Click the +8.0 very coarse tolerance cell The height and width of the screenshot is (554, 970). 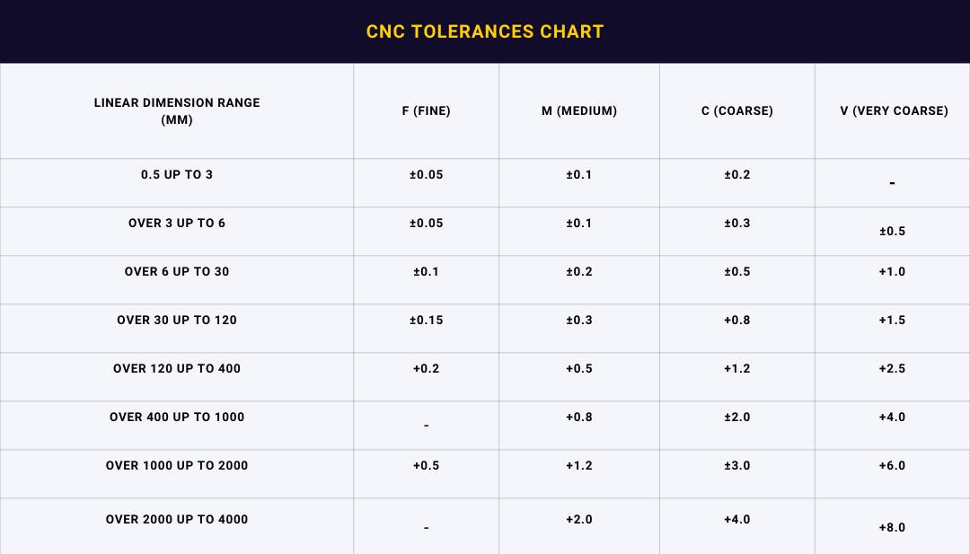tap(892, 528)
